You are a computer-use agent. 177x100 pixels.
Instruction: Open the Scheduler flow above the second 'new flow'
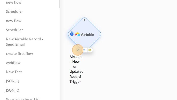coord(14,11)
